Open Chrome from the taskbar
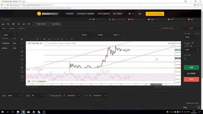 (23, 112)
